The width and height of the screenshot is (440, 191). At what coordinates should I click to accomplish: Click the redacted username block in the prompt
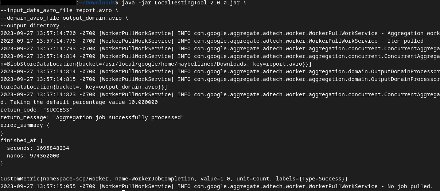(38, 3)
